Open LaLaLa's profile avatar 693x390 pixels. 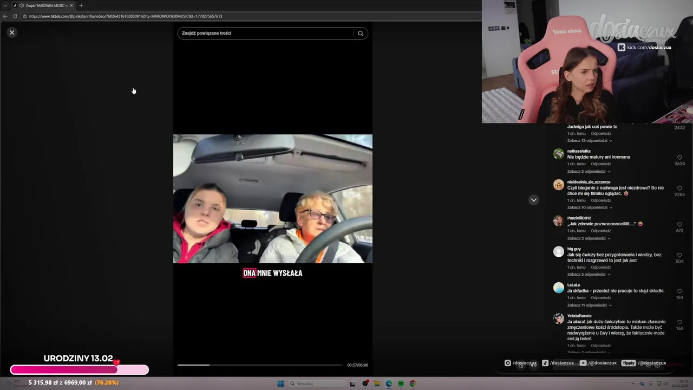click(559, 288)
